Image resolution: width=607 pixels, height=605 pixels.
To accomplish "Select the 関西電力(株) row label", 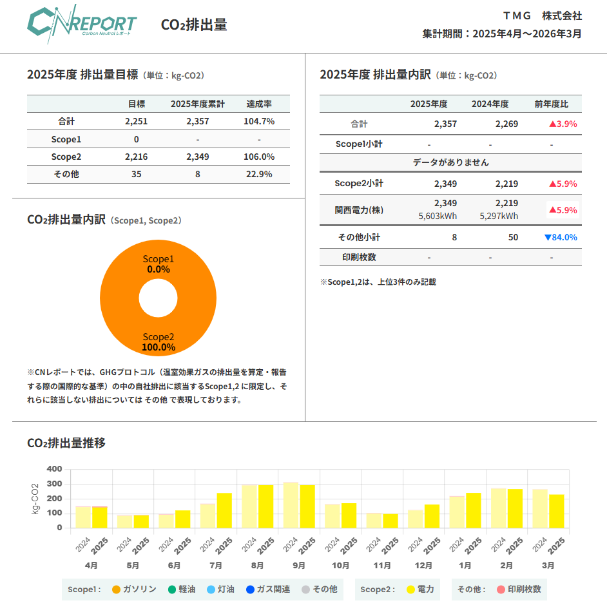I will (x=359, y=210).
